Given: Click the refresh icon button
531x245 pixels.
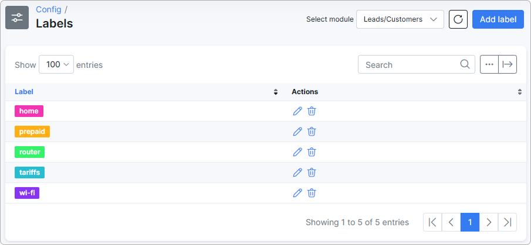Looking at the screenshot, I should pos(458,19).
